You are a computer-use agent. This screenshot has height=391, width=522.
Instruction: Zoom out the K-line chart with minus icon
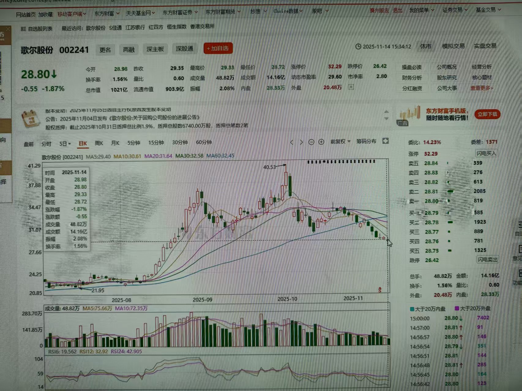point(311,142)
